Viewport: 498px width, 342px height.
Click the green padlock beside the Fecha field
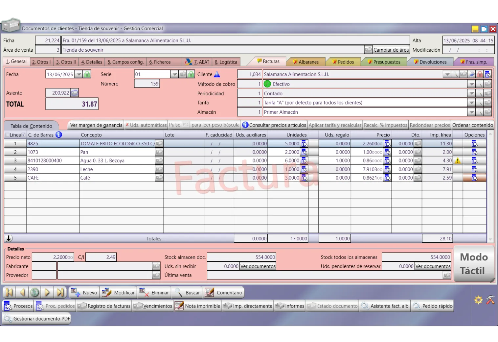point(87,74)
